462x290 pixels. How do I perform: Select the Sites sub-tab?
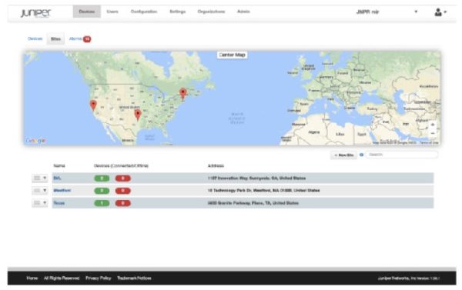click(55, 39)
